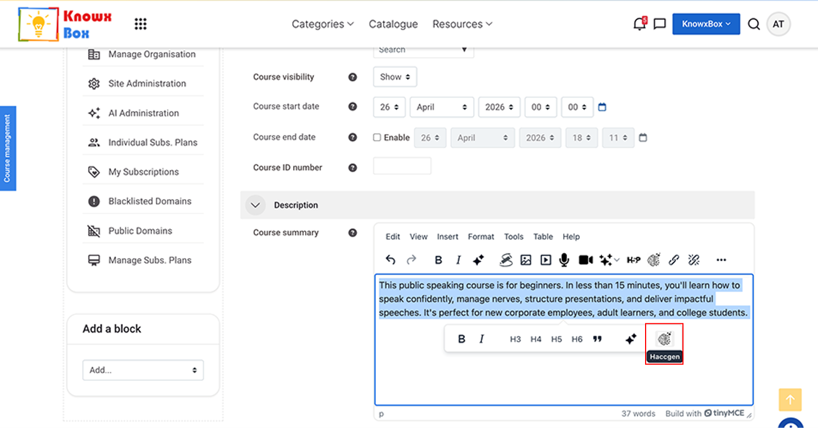Open the Tools menu in the editor

(514, 236)
